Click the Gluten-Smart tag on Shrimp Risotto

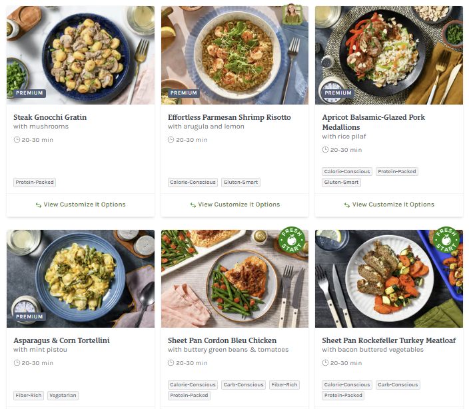pyautogui.click(x=241, y=183)
